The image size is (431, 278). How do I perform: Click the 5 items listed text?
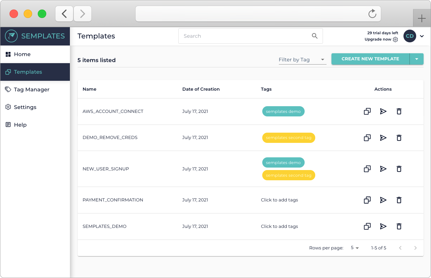pyautogui.click(x=97, y=60)
